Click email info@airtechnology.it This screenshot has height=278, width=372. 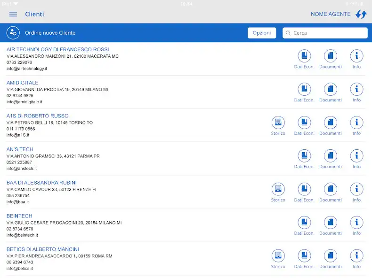27,69
